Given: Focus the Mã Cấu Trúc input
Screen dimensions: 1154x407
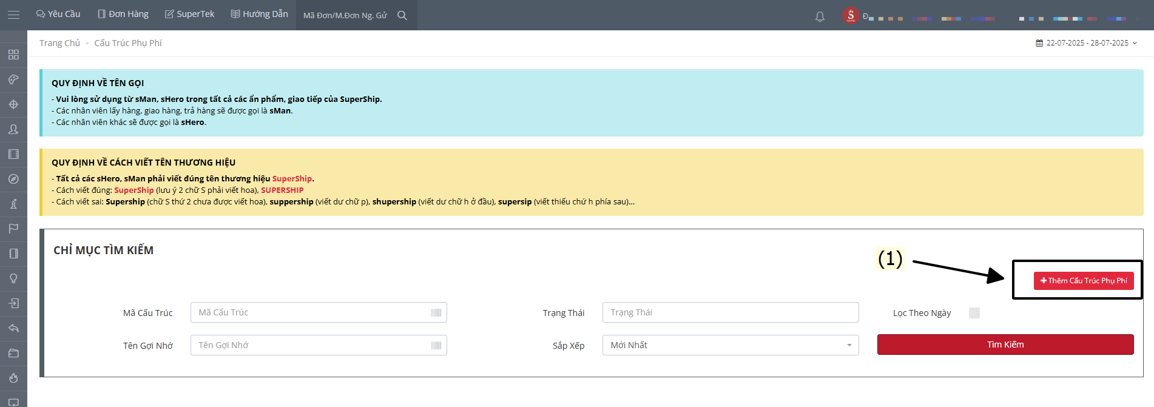Looking at the screenshot, I should pos(319,312).
